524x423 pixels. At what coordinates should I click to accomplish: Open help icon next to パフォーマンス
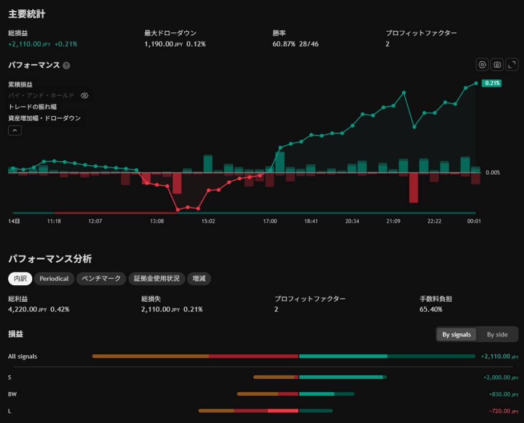pyautogui.click(x=67, y=66)
